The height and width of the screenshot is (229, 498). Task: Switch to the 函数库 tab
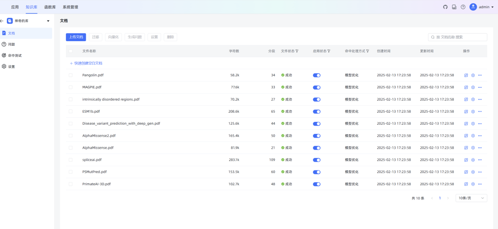[50, 7]
